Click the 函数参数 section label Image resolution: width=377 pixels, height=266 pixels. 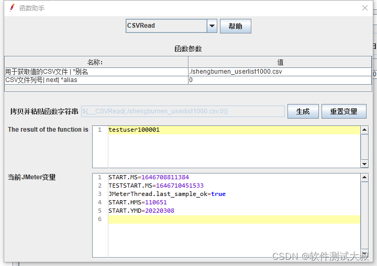188,49
